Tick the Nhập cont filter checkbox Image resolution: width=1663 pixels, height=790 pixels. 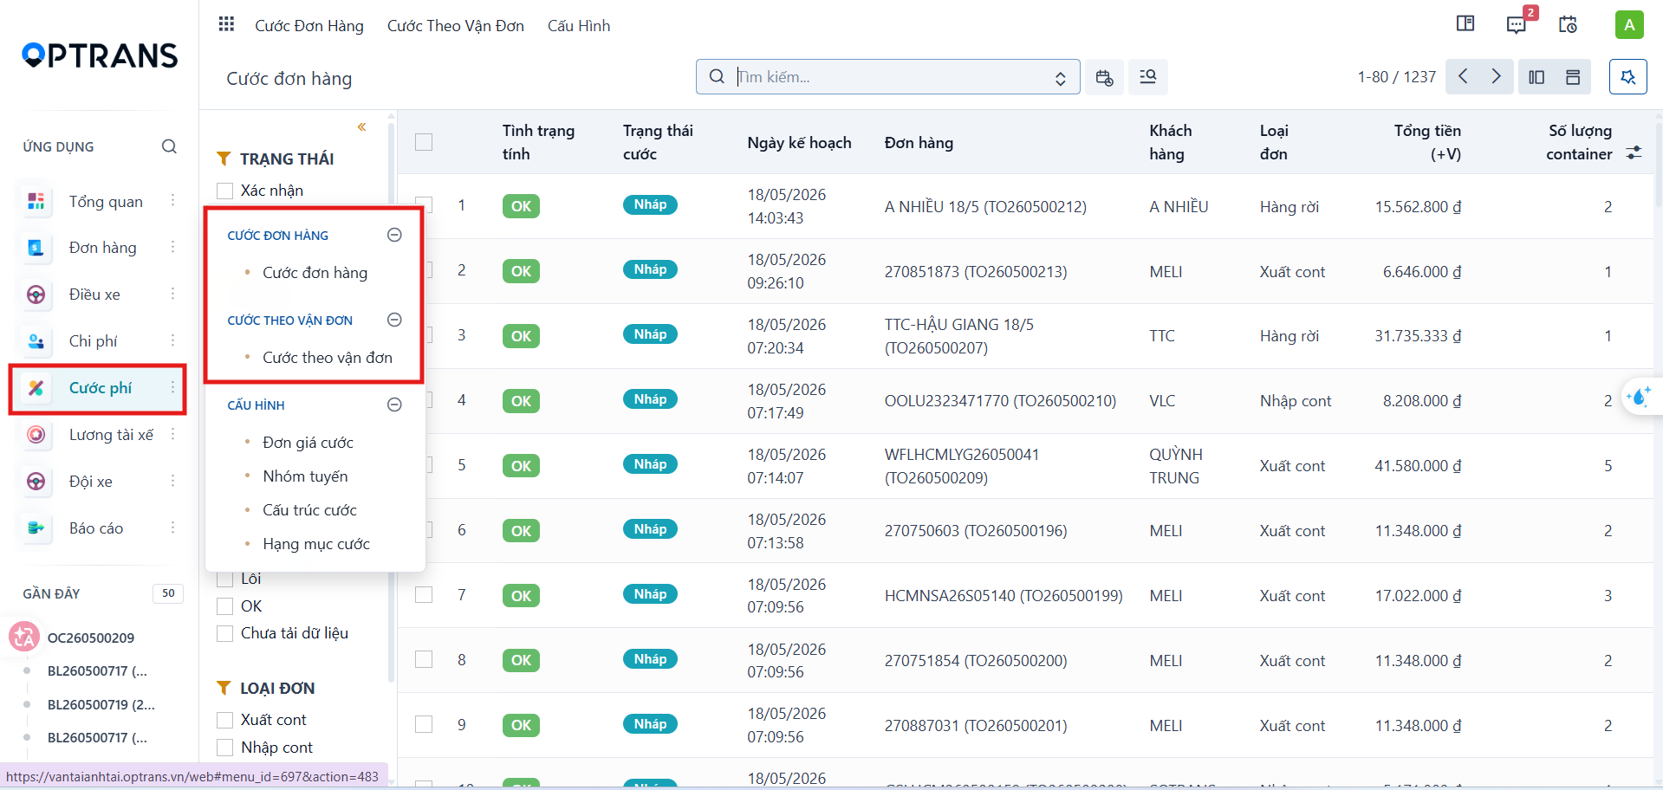tap(225, 748)
